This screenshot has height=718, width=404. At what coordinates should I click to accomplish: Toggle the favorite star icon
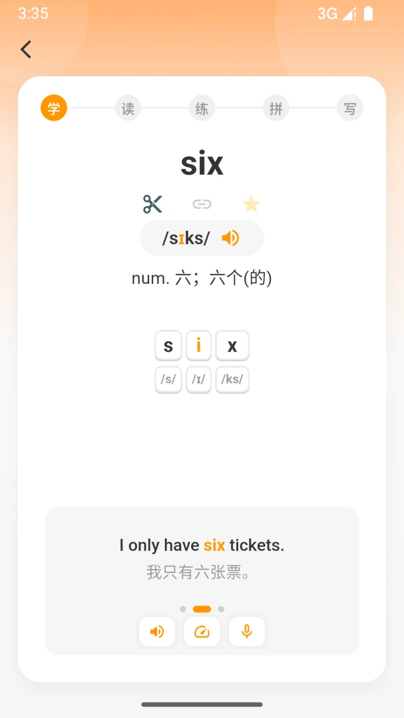pos(251,204)
